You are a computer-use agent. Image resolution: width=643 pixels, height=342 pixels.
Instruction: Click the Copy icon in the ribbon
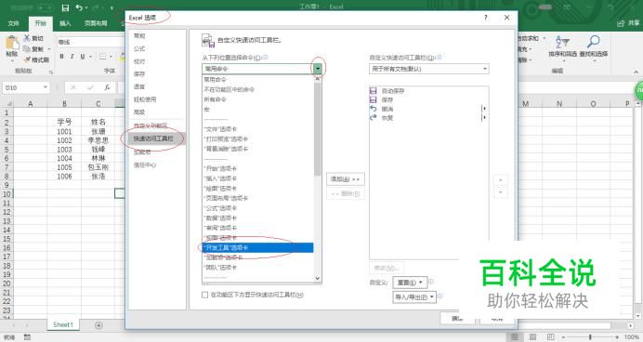tap(27, 49)
